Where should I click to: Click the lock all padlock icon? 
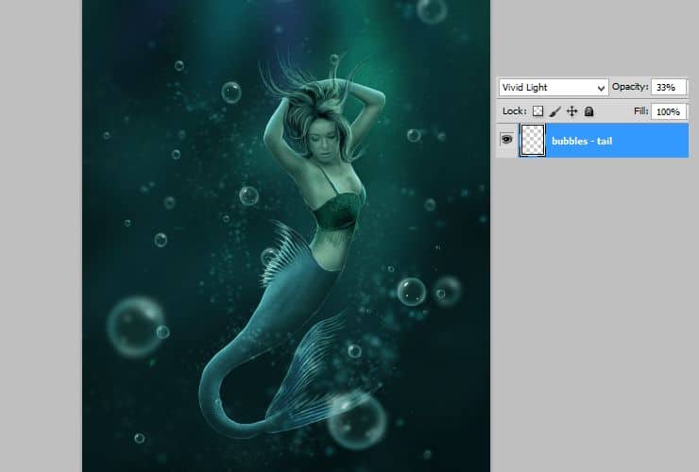tap(588, 111)
